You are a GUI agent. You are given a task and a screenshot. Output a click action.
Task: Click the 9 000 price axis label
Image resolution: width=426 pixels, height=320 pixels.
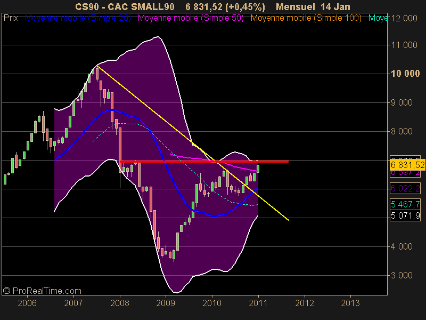pyautogui.click(x=402, y=102)
